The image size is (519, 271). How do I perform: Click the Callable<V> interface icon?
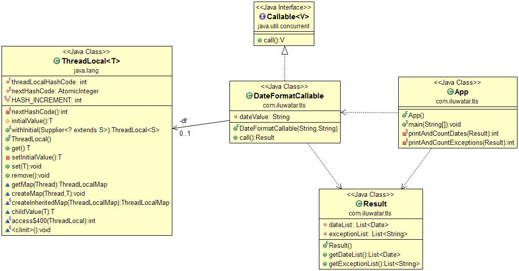pos(262,17)
